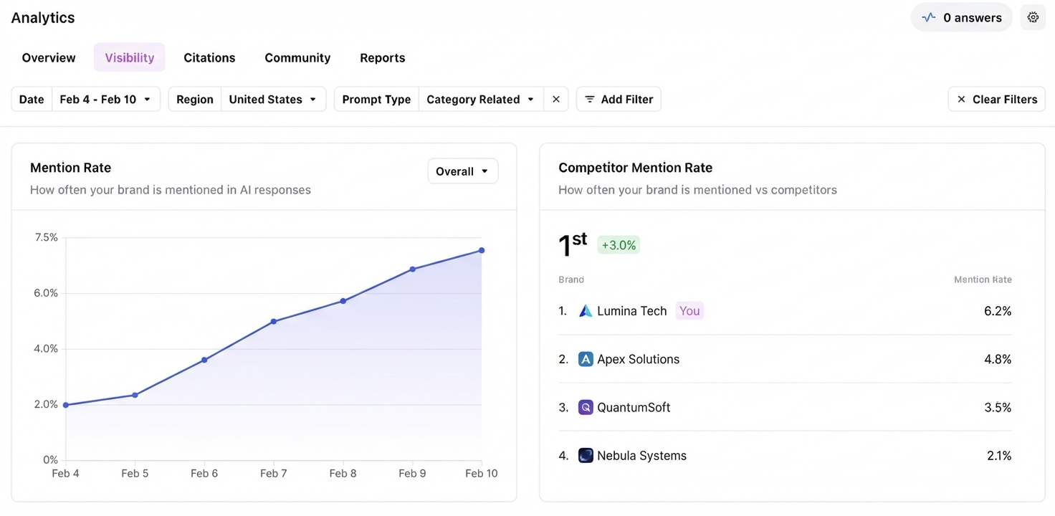Click the Clear Filters button

[x=996, y=99]
